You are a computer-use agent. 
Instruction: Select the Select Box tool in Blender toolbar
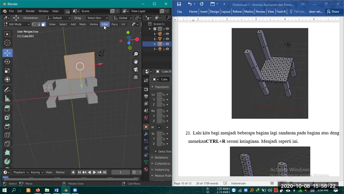pos(7,34)
